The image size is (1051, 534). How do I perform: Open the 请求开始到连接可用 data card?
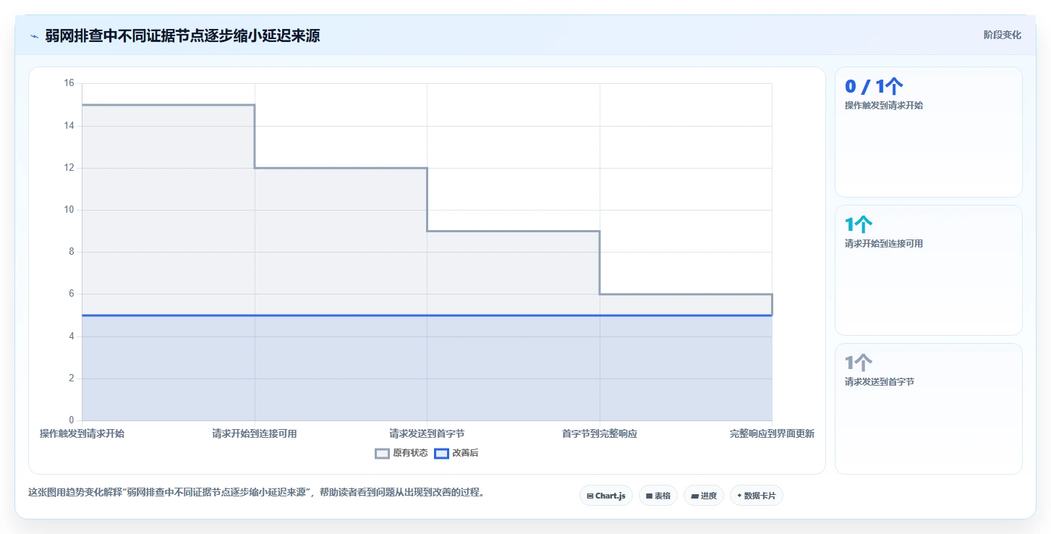point(928,270)
